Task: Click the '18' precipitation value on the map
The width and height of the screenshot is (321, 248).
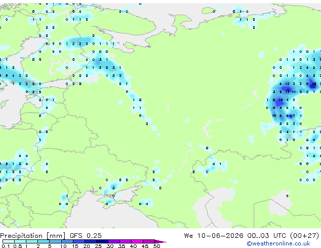Action: tap(314, 84)
